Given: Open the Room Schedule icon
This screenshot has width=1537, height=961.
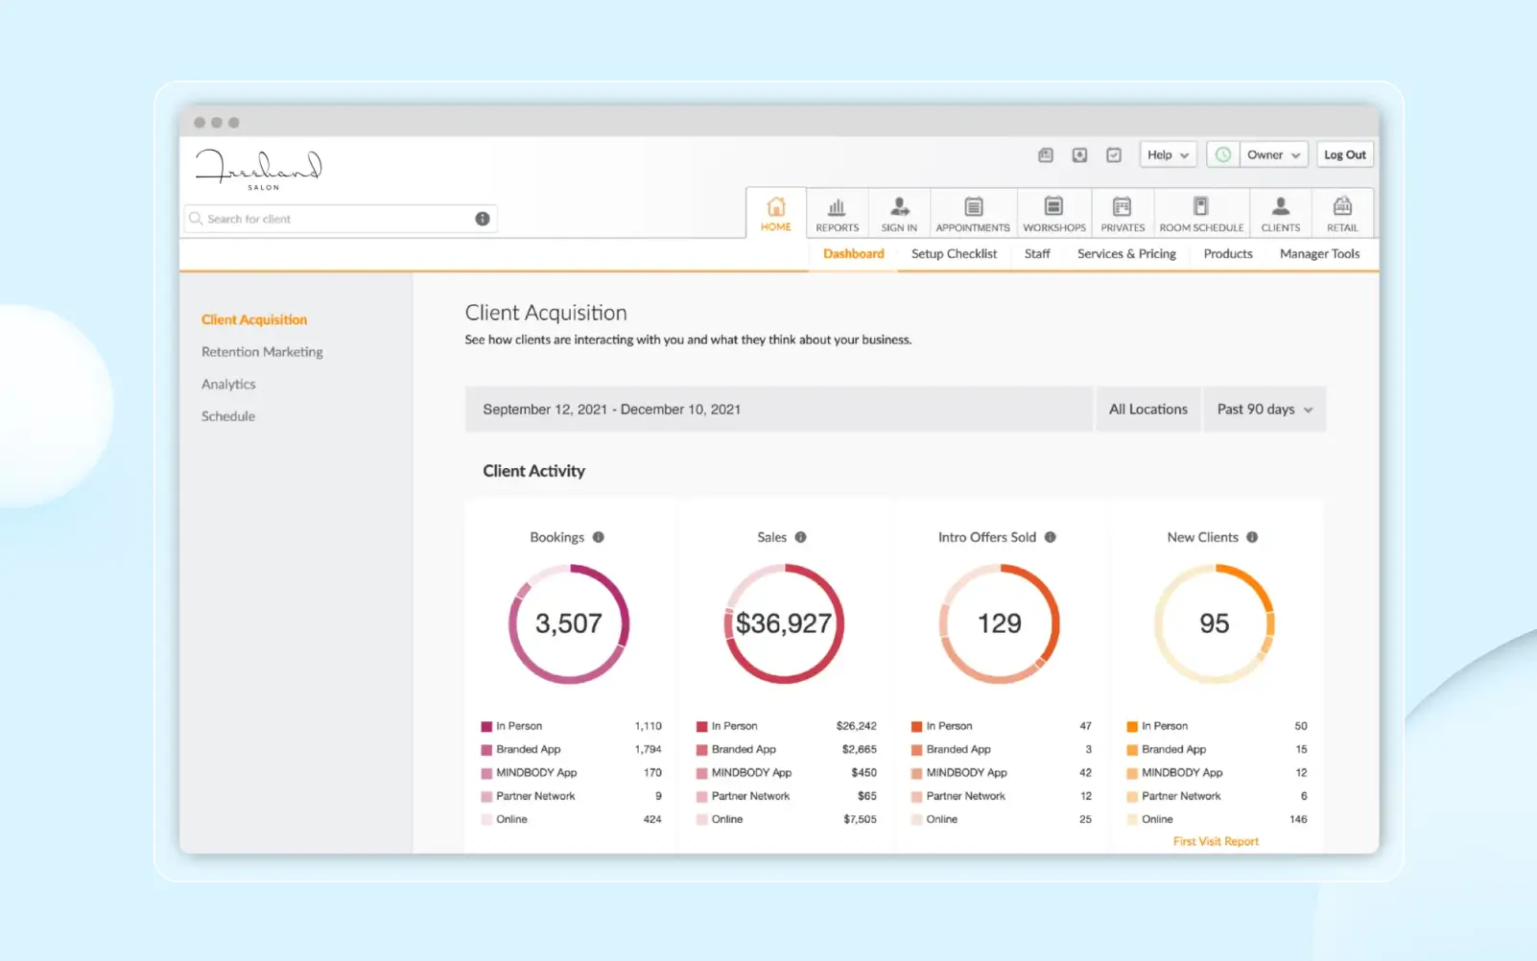Looking at the screenshot, I should (1200, 206).
